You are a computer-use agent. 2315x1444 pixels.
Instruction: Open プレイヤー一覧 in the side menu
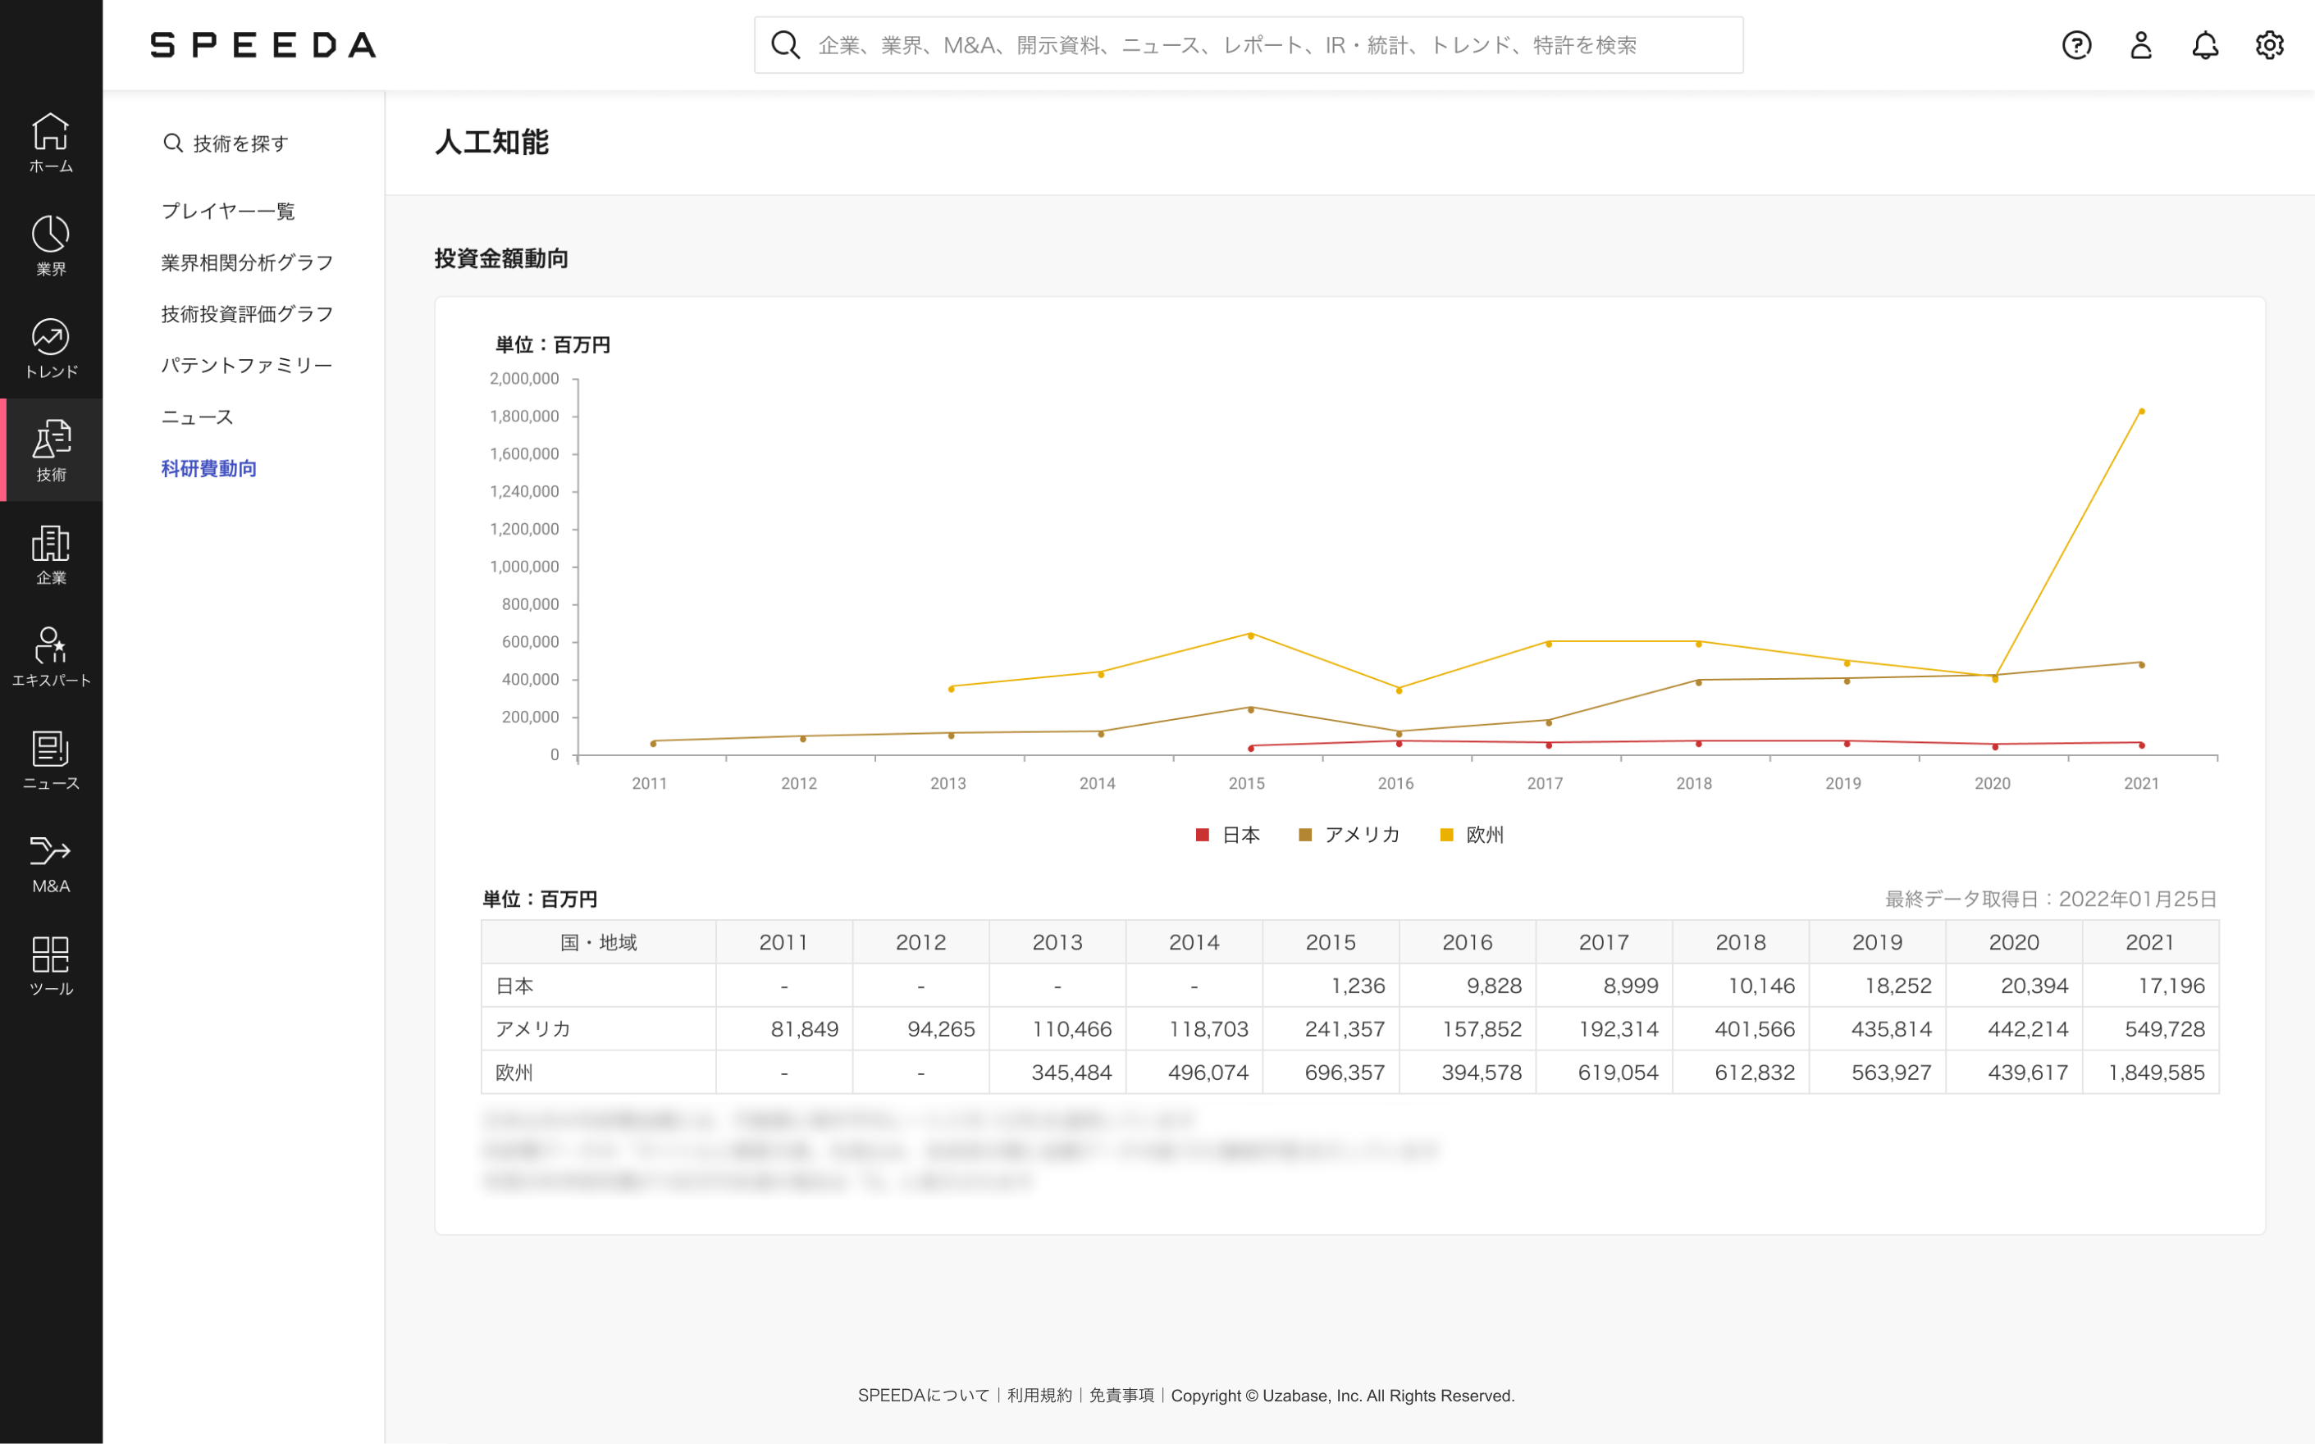click(x=227, y=211)
